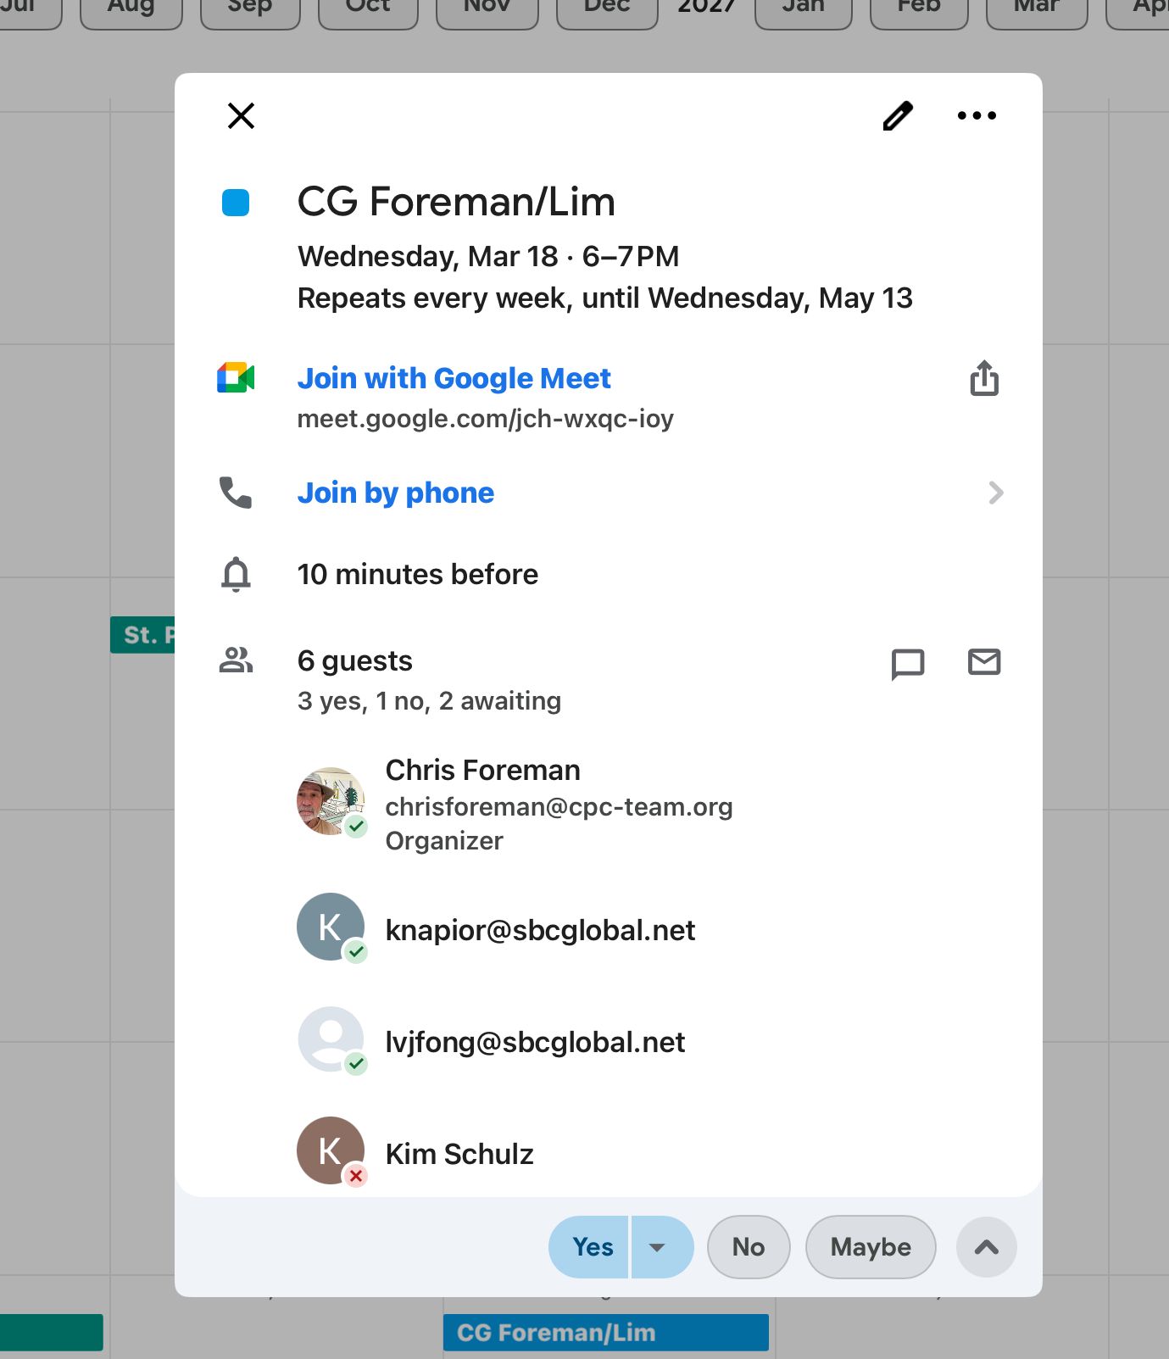The width and height of the screenshot is (1169, 1359).
Task: Open the three-dot more options menu
Action: [x=976, y=115]
